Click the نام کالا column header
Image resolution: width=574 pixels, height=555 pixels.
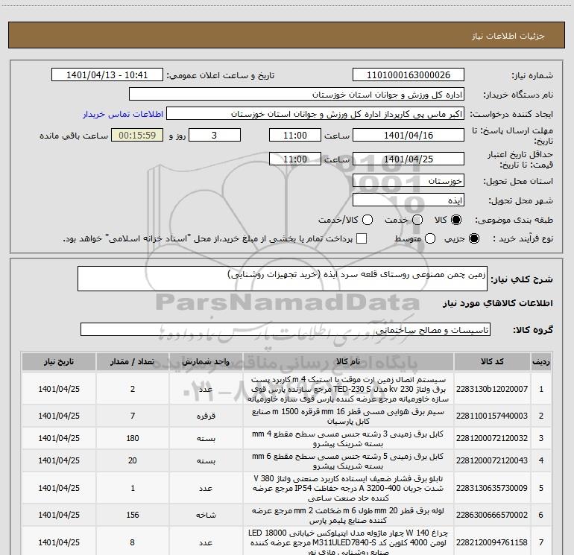pyautogui.click(x=348, y=362)
